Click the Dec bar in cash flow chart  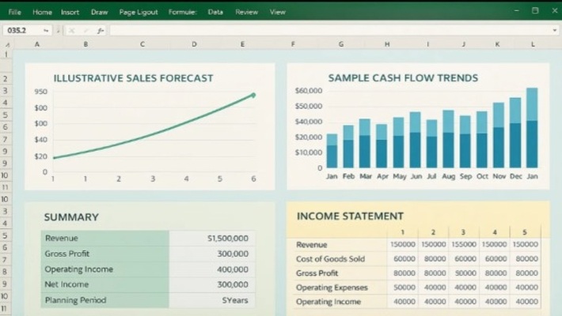[x=515, y=133]
